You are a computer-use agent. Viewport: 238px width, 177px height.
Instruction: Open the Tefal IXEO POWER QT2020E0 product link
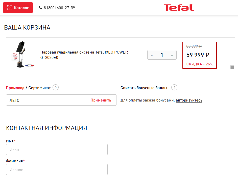coord(84,55)
